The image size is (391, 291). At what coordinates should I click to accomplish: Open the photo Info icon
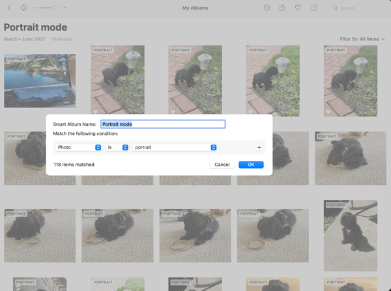[x=267, y=8]
